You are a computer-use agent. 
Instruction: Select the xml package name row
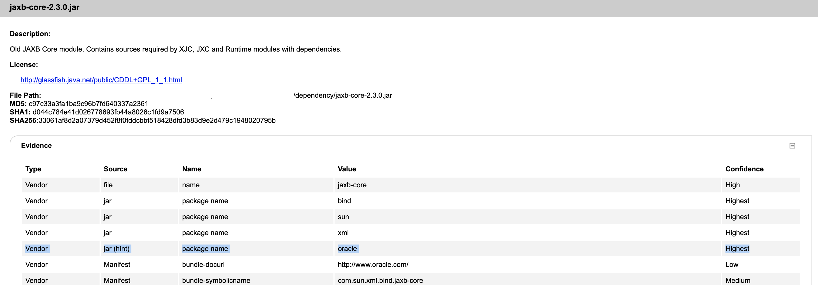pos(343,233)
